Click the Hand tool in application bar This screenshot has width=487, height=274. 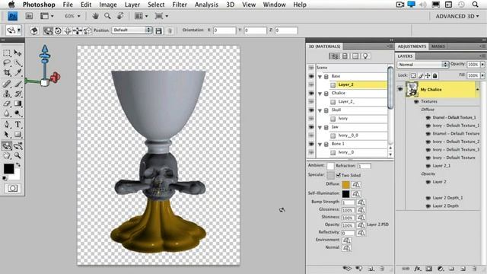[95, 16]
